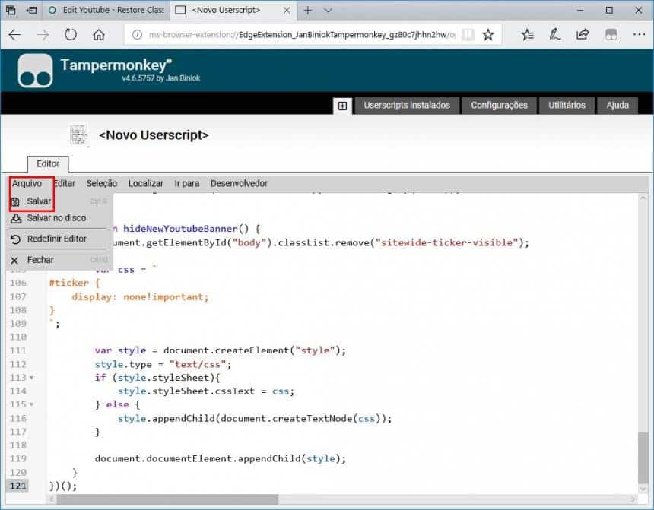Click the share icon in the browser toolbar
This screenshot has height=510, width=654.
583,35
